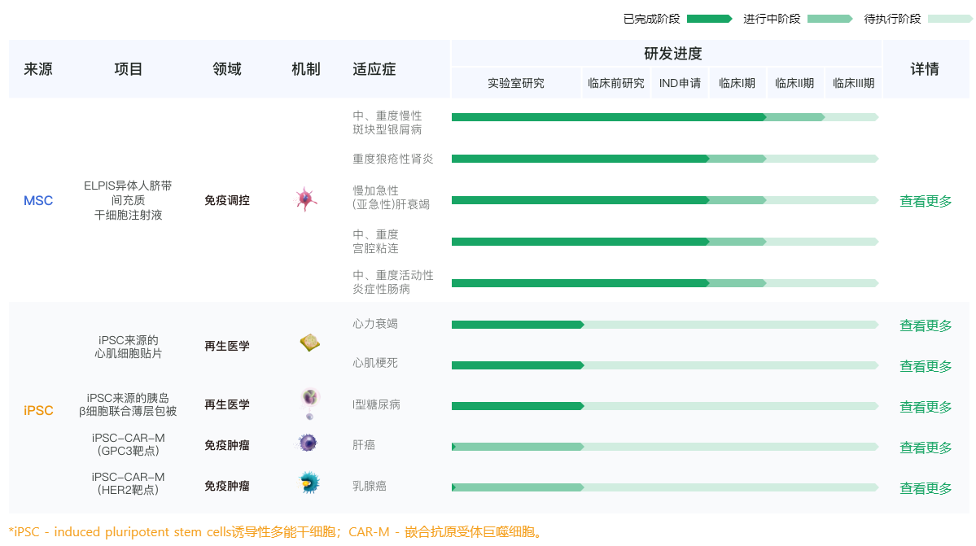
Task: Select the IND申请 column header
Action: point(680,83)
